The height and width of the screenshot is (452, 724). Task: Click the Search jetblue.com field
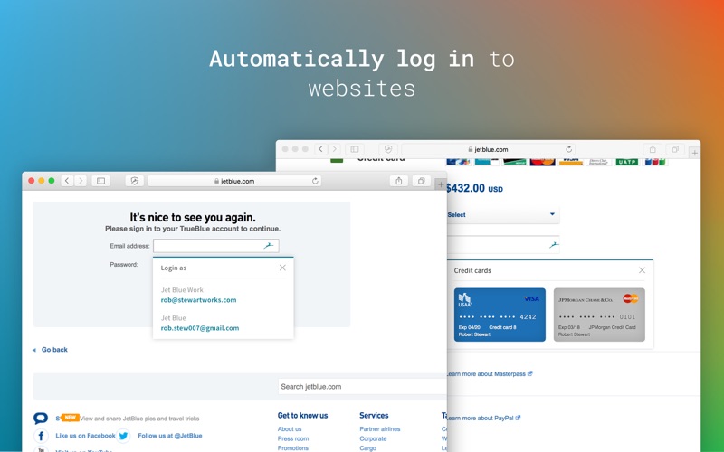pos(363,387)
